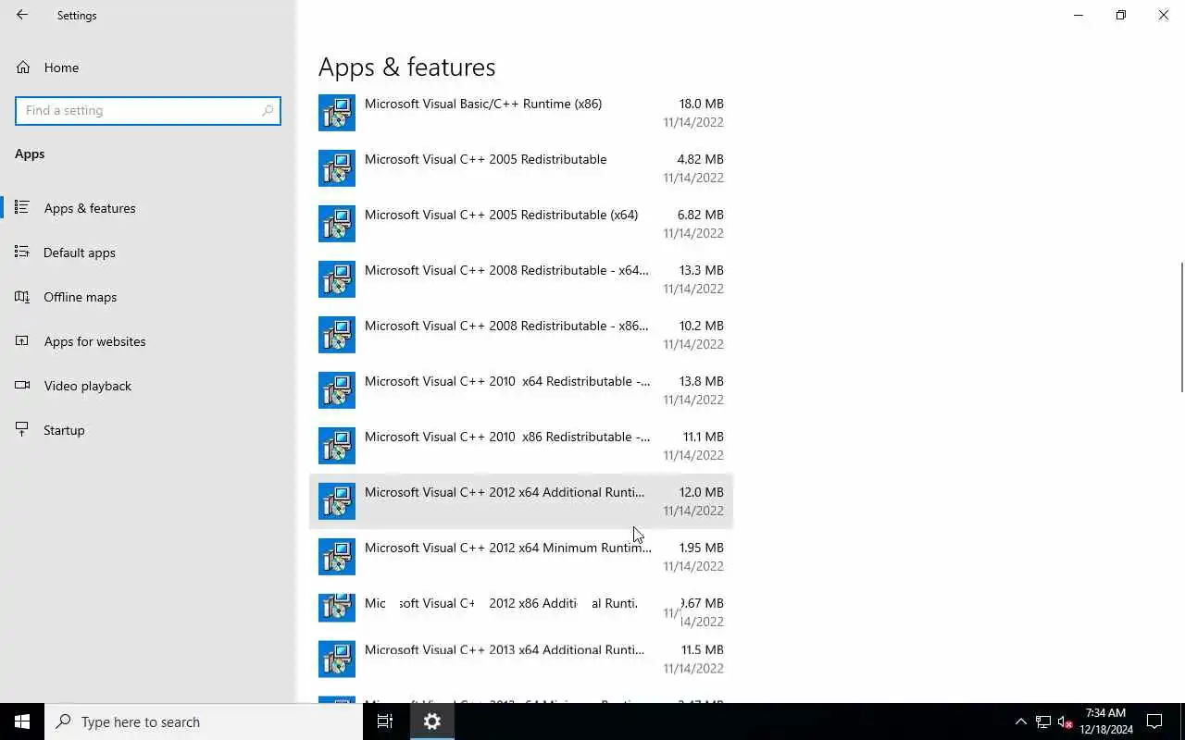1185x740 pixels.
Task: Open Offline maps settings
Action: pyautogui.click(x=147, y=297)
